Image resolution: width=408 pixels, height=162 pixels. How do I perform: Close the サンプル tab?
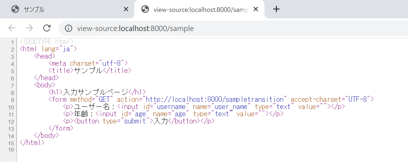click(x=126, y=9)
